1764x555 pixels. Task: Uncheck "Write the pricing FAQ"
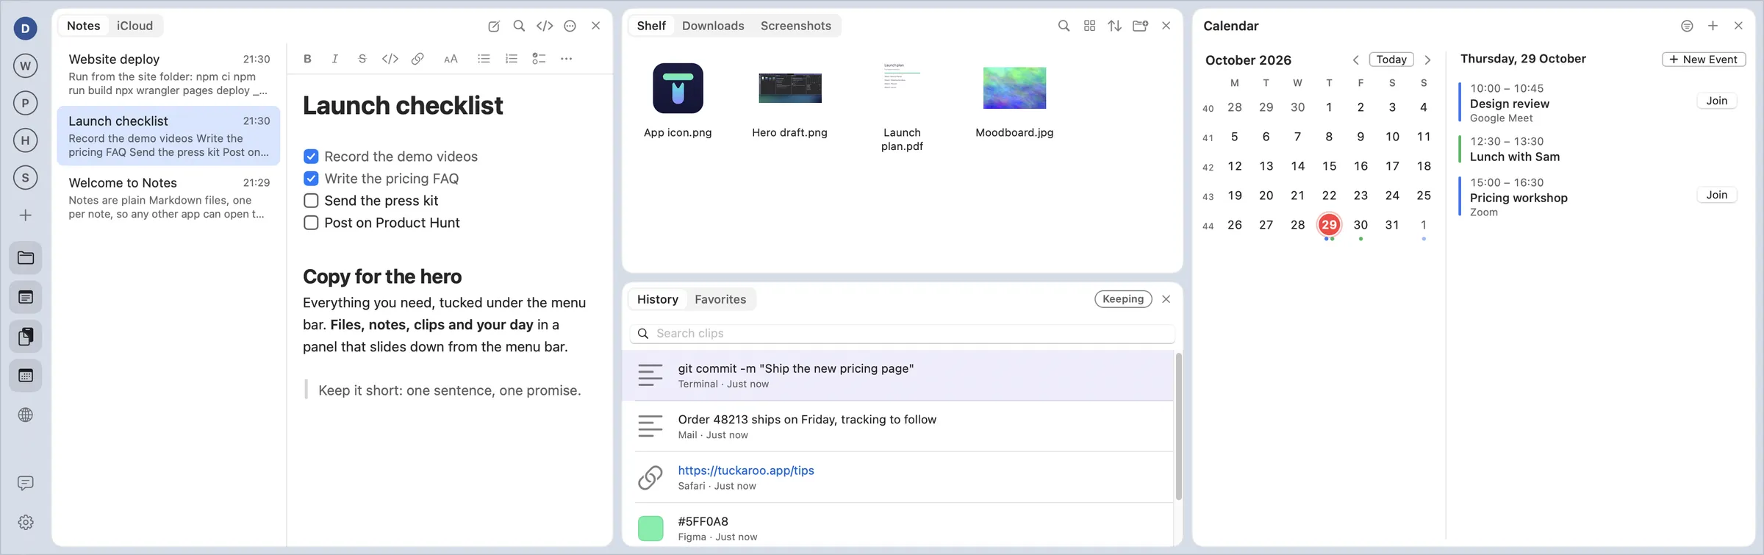tap(311, 179)
